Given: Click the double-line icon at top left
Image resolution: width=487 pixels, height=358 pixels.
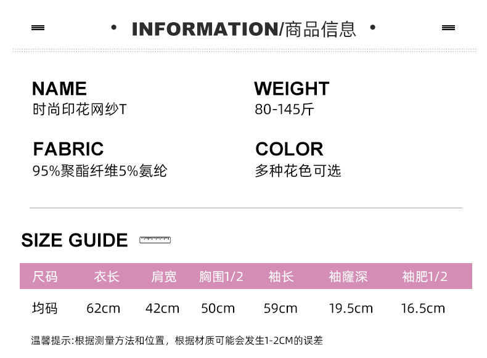Looking at the screenshot, I should click(38, 28).
